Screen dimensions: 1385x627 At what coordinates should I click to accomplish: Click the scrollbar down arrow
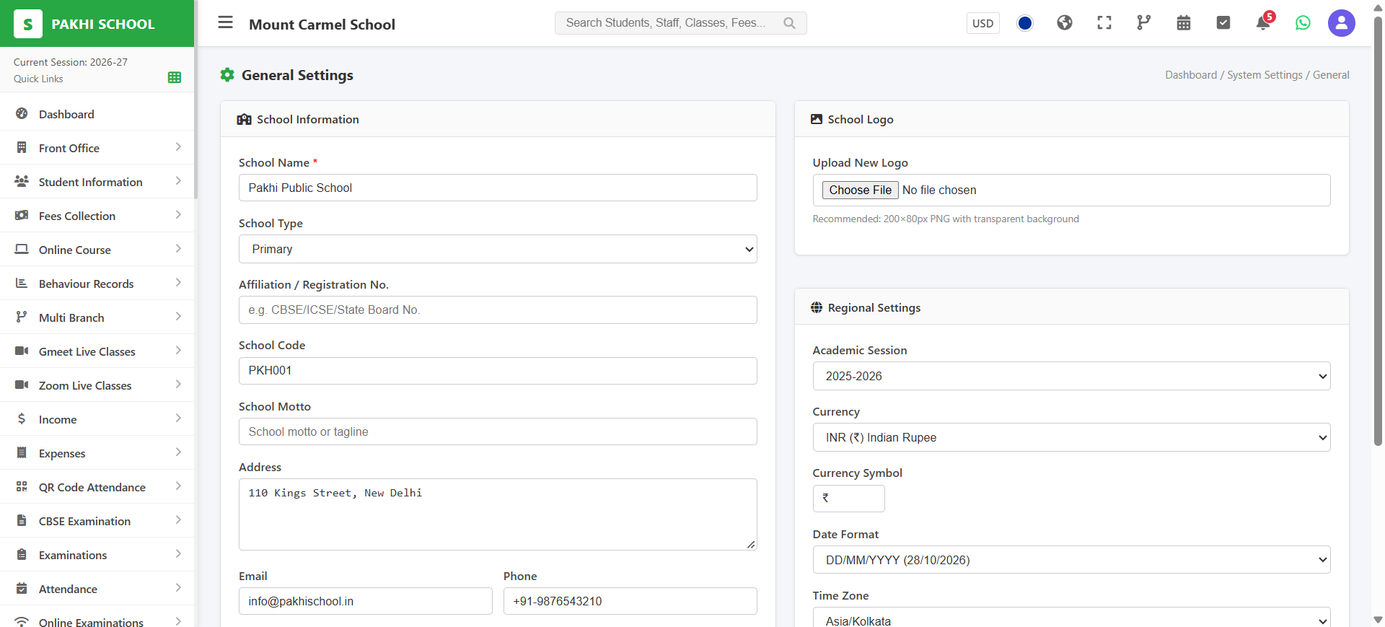tap(1378, 620)
